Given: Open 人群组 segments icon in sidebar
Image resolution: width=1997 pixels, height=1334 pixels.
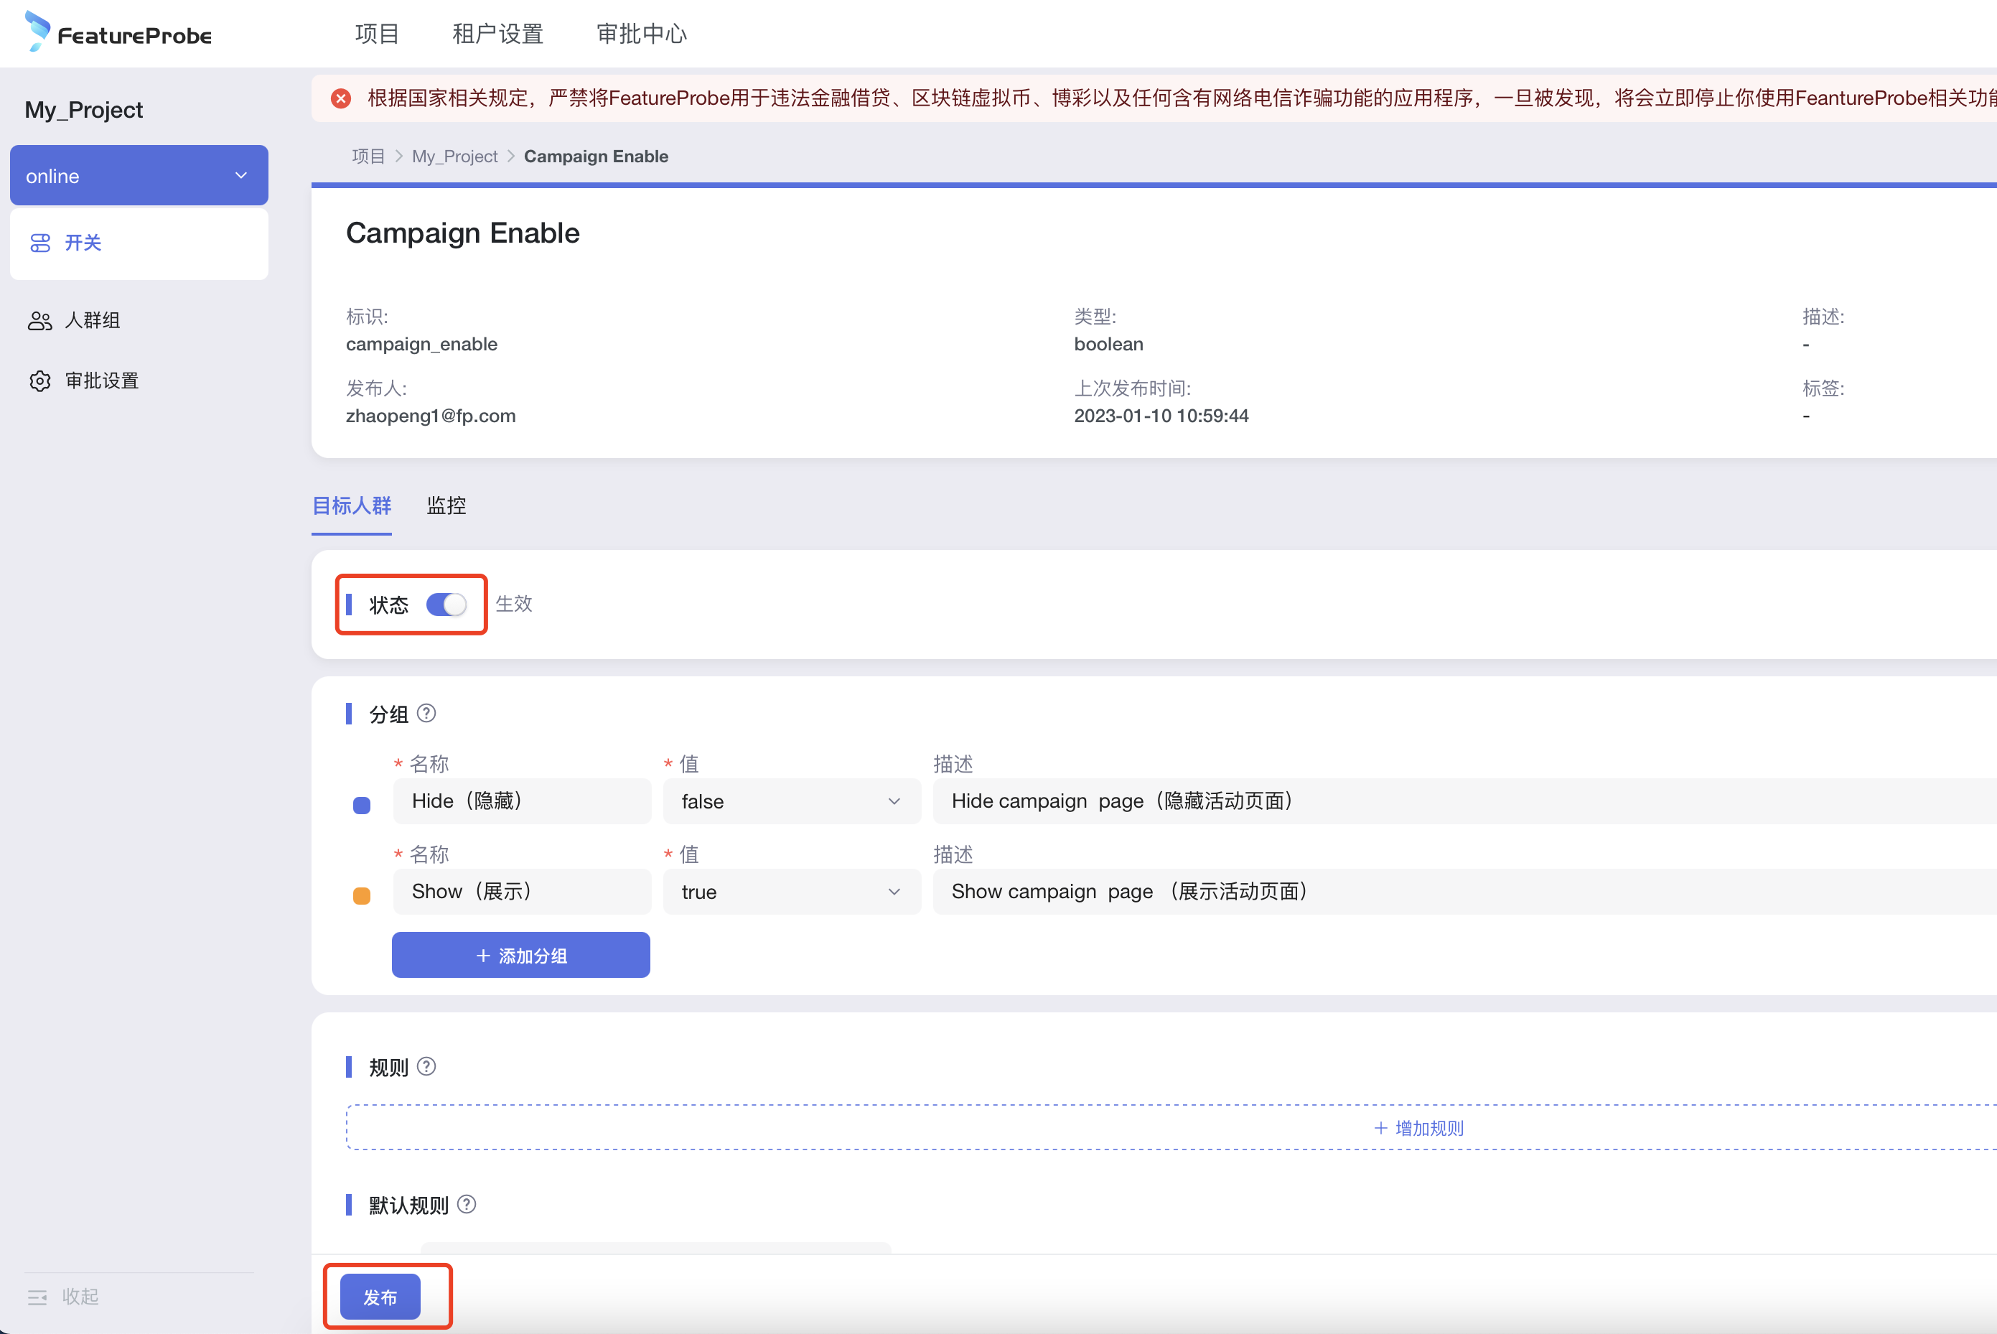Looking at the screenshot, I should click(40, 321).
